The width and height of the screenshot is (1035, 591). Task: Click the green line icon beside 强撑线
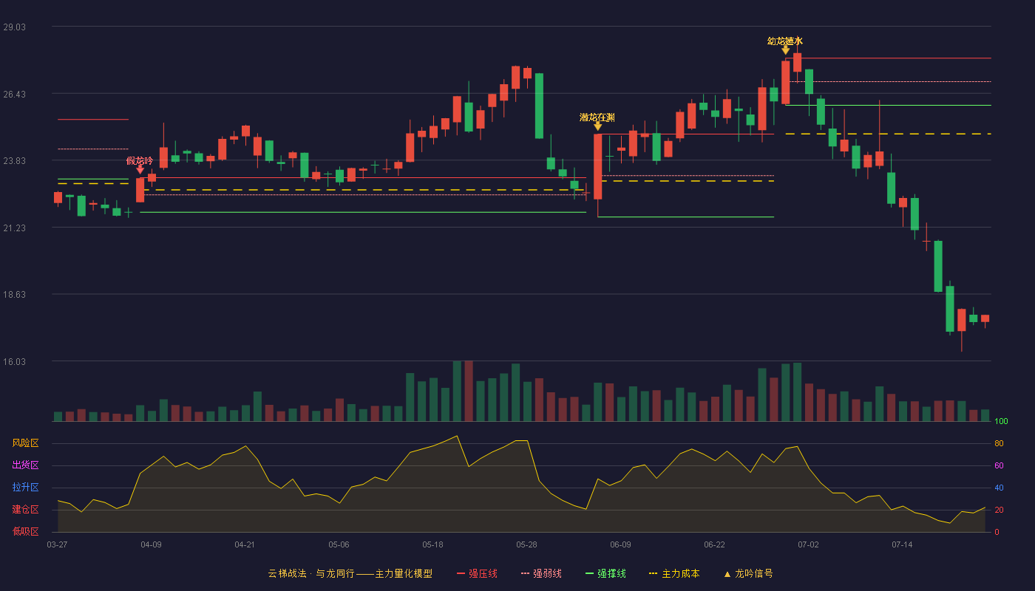589,573
